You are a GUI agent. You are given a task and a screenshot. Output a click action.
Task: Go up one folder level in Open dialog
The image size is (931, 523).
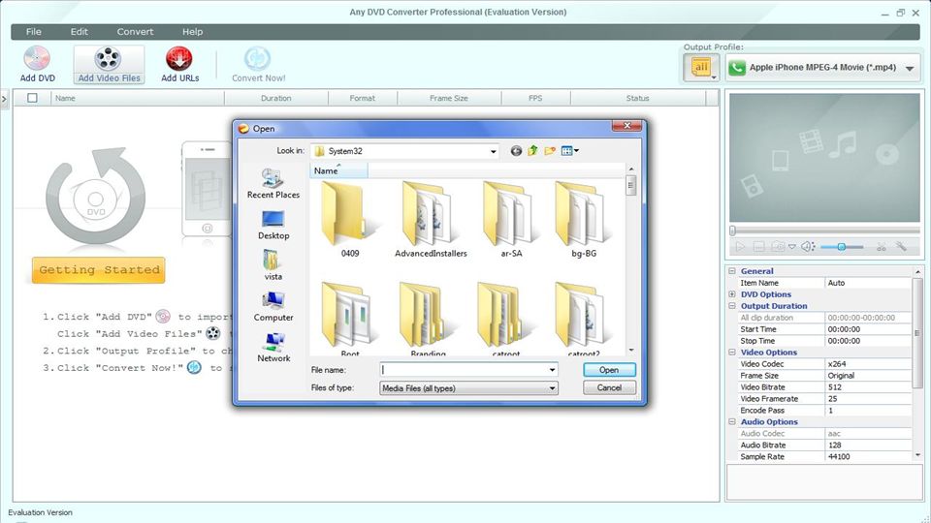point(532,151)
